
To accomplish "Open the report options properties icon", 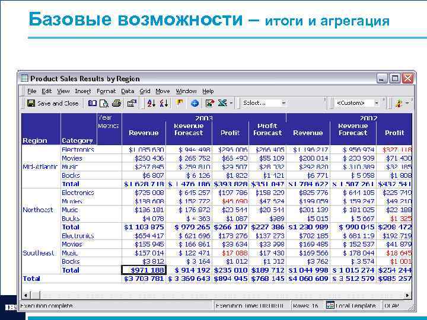I will 132,103.
